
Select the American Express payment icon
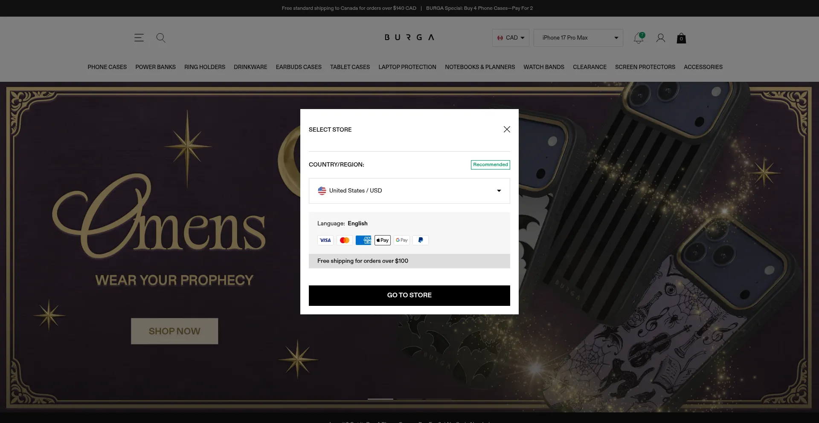click(x=363, y=240)
